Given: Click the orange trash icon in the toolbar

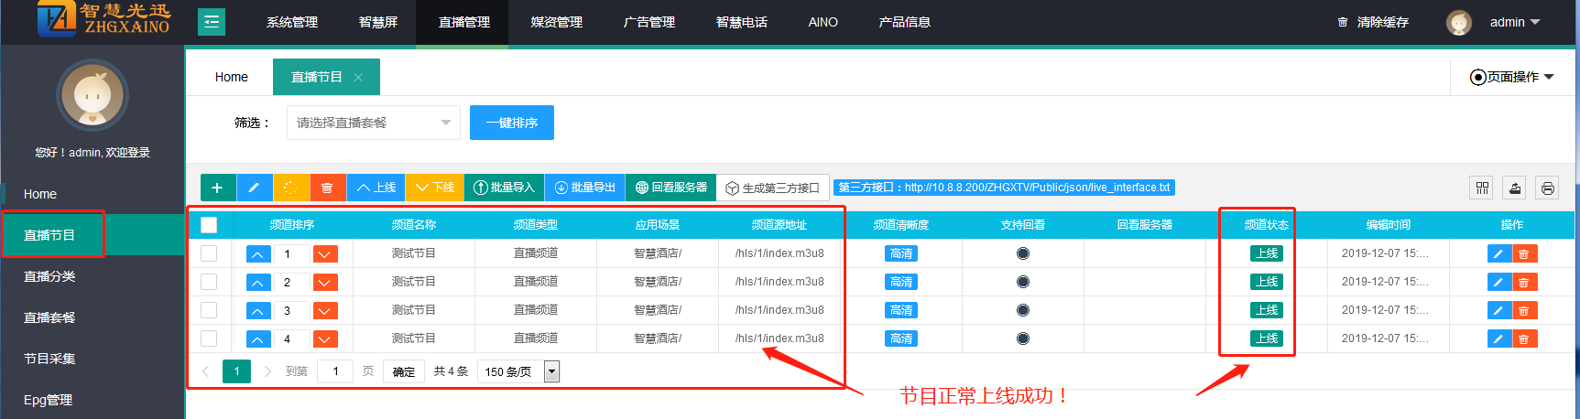Looking at the screenshot, I should [327, 188].
